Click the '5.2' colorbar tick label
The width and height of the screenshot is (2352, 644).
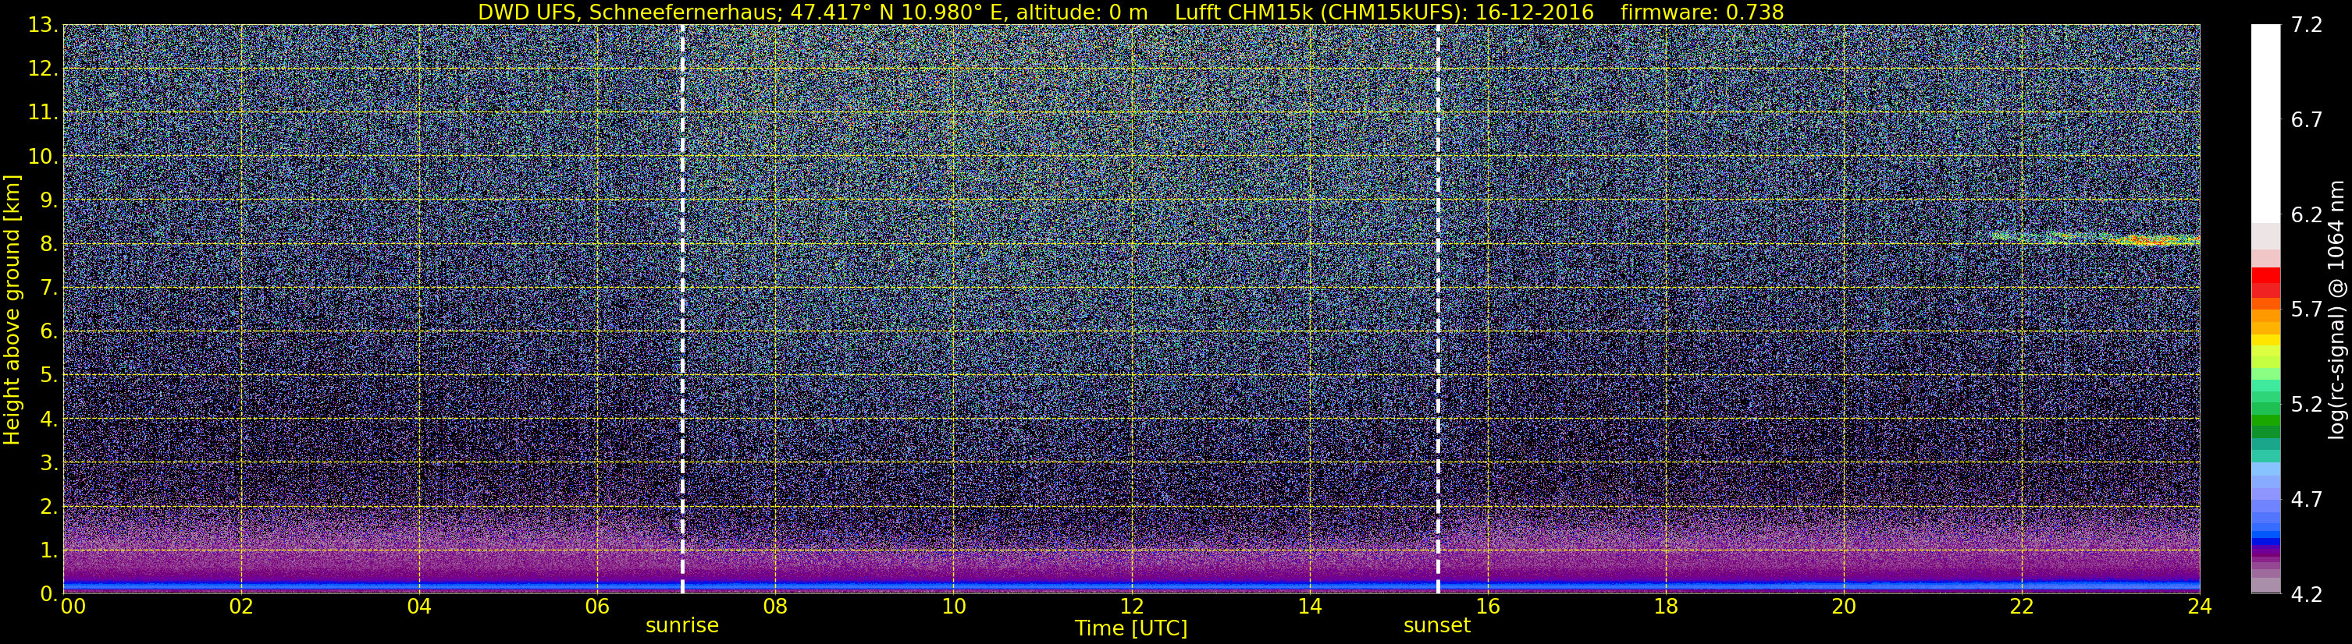coord(2307,405)
